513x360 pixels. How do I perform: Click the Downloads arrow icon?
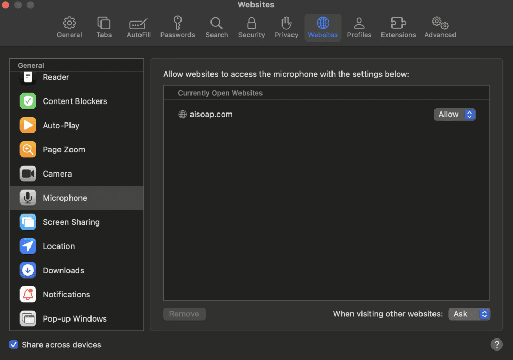click(28, 271)
